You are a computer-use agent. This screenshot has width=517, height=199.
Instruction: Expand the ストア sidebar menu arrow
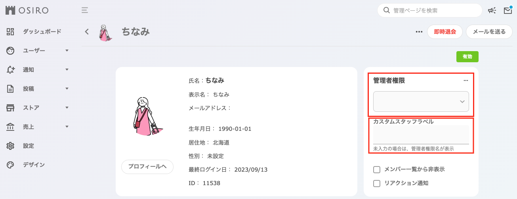tap(67, 108)
